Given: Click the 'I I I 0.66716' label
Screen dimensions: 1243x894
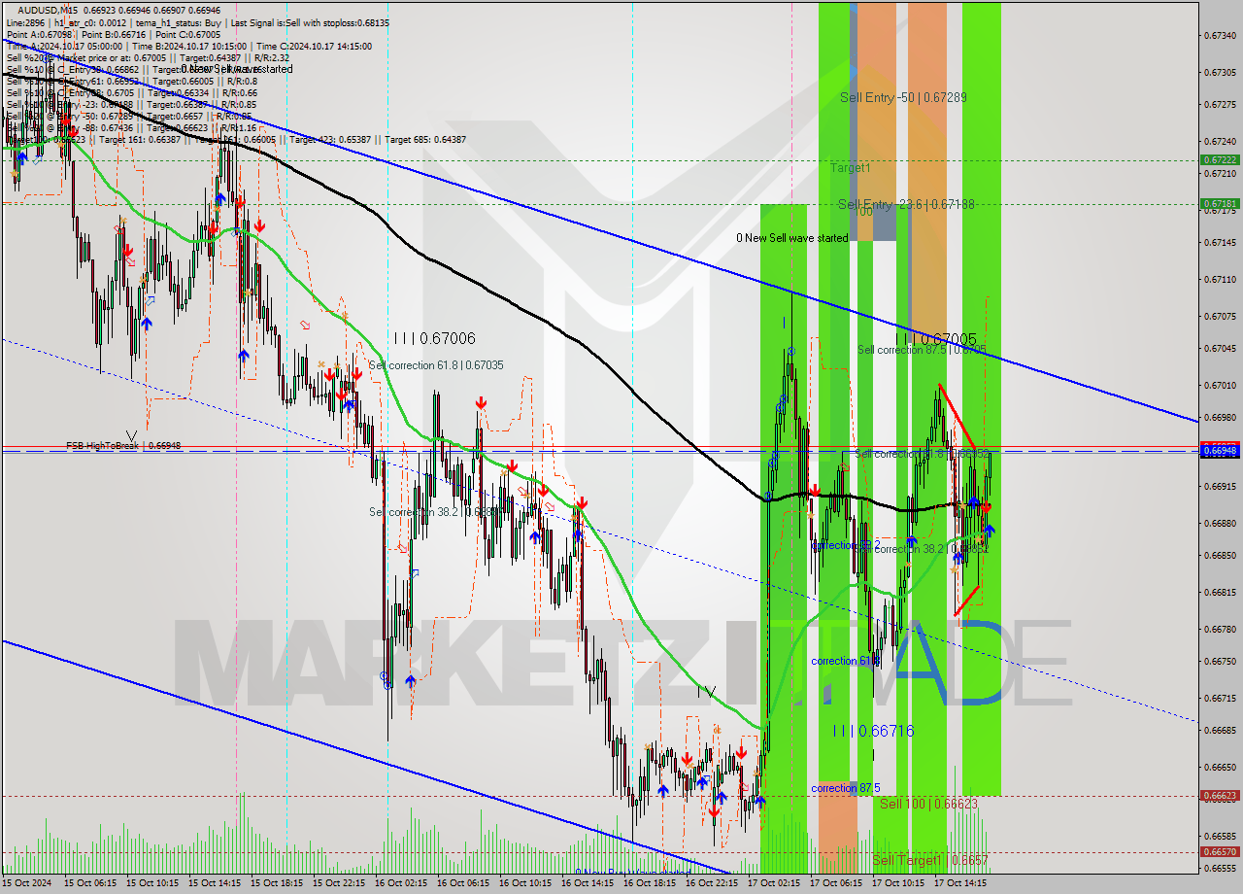Looking at the screenshot, I should pyautogui.click(x=873, y=731).
